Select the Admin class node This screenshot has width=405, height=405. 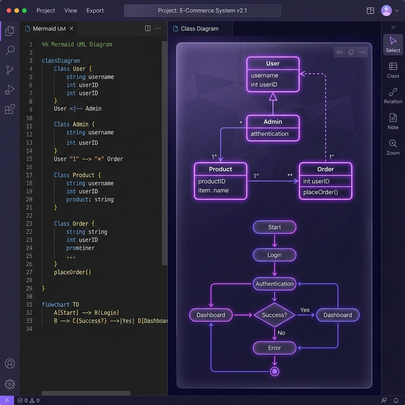[x=273, y=128]
